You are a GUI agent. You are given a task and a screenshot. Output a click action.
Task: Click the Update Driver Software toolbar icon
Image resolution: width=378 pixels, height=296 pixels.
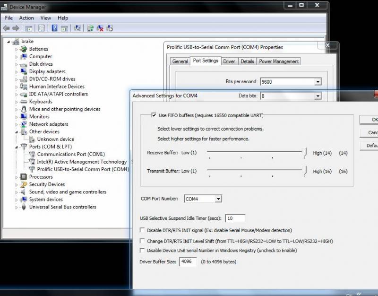[90, 28]
